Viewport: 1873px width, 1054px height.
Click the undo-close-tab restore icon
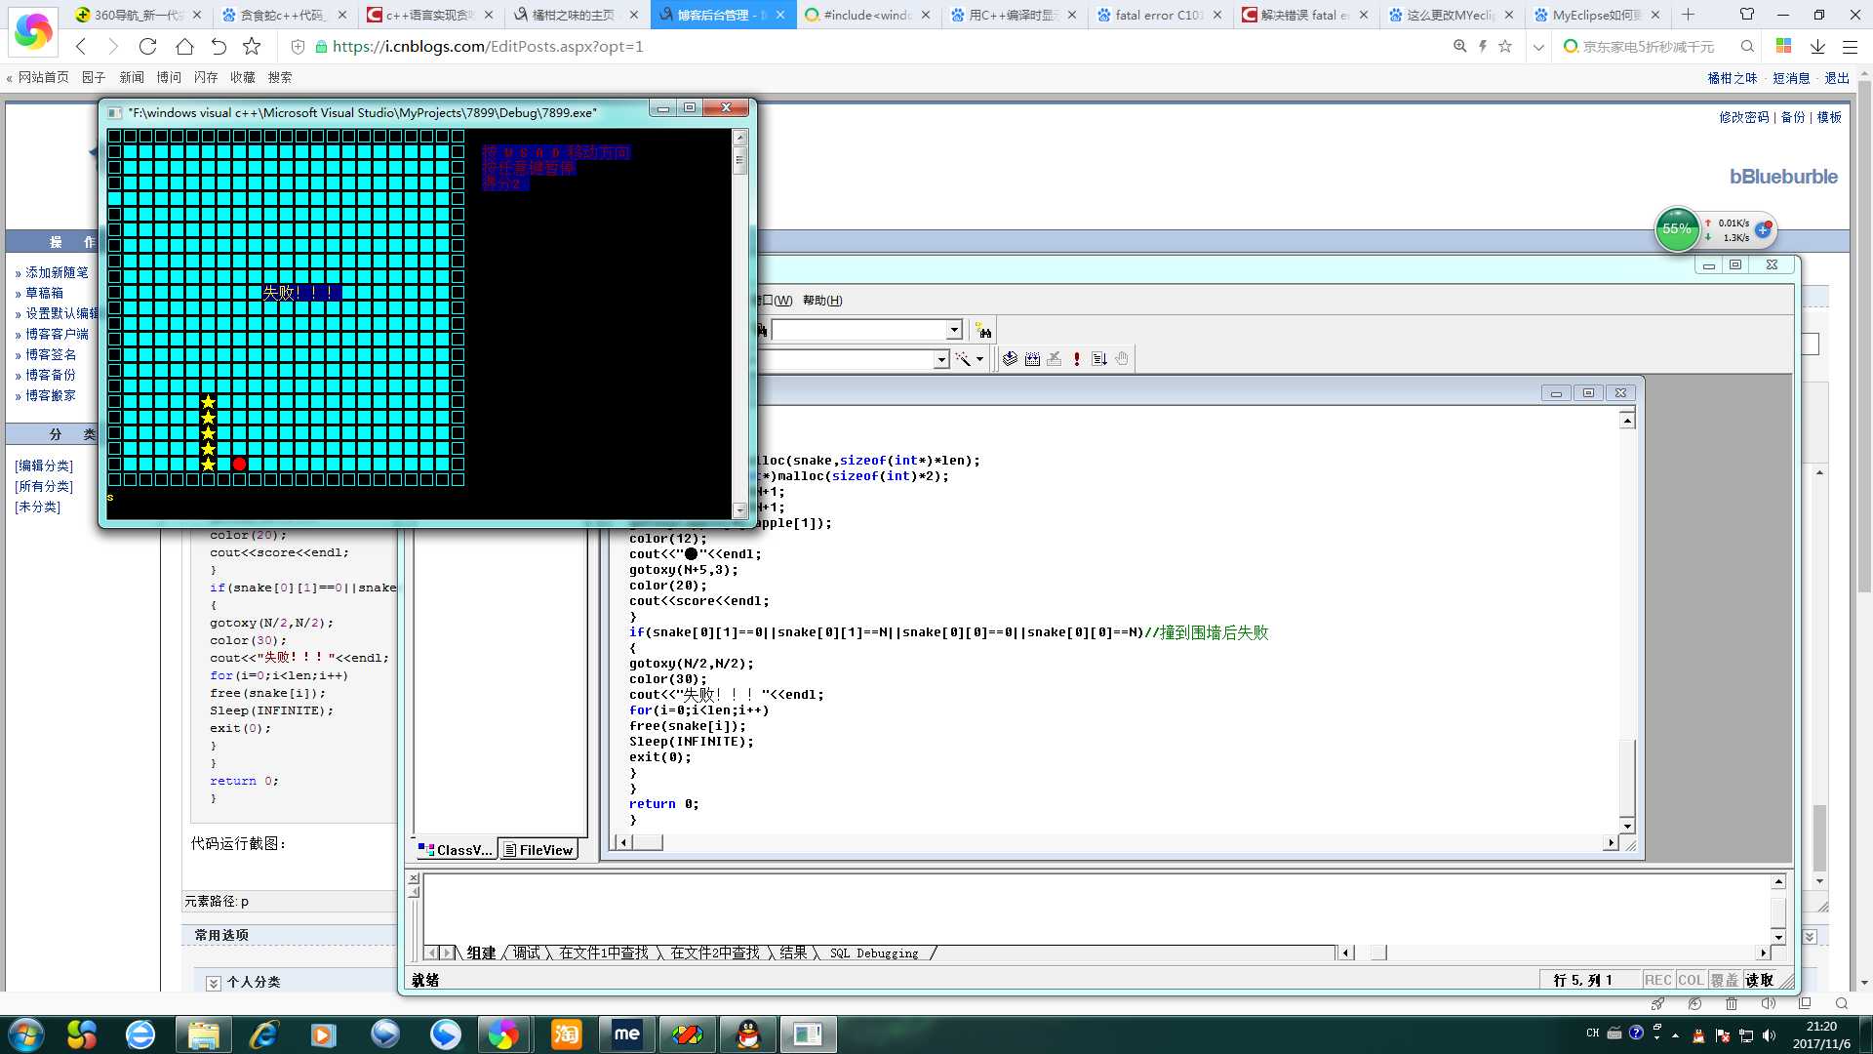tap(219, 46)
